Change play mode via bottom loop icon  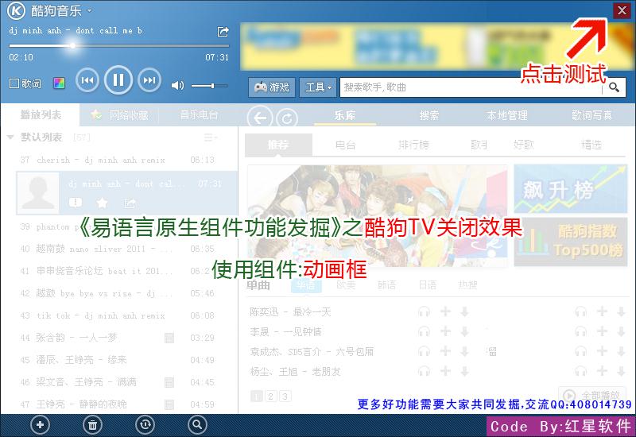[x=145, y=425]
